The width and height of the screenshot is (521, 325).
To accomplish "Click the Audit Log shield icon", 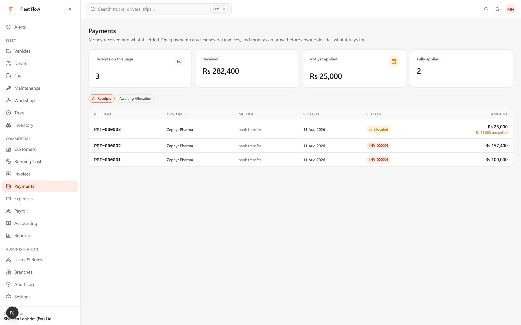I will (8, 284).
